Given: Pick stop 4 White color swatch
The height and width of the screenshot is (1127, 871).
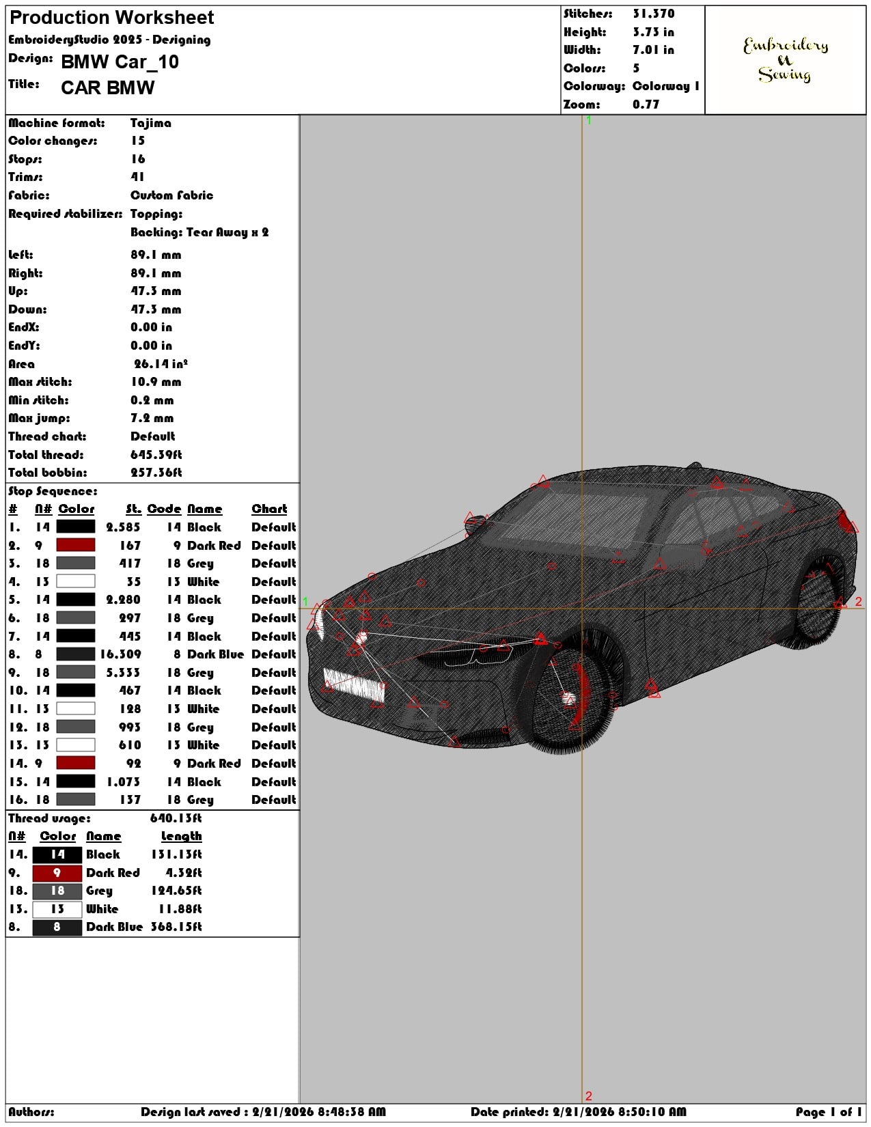Looking at the screenshot, I should tap(75, 581).
